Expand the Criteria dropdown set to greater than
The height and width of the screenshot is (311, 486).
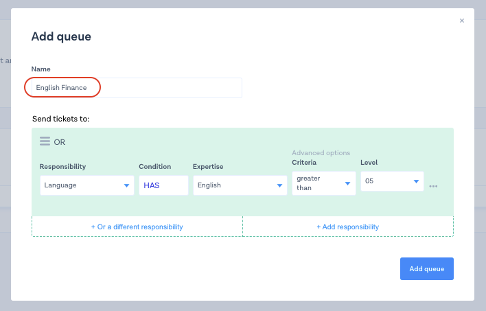click(323, 183)
